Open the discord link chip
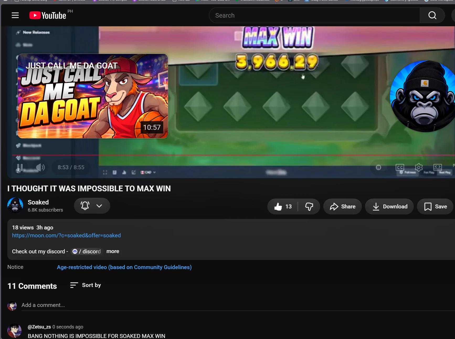 (87, 251)
